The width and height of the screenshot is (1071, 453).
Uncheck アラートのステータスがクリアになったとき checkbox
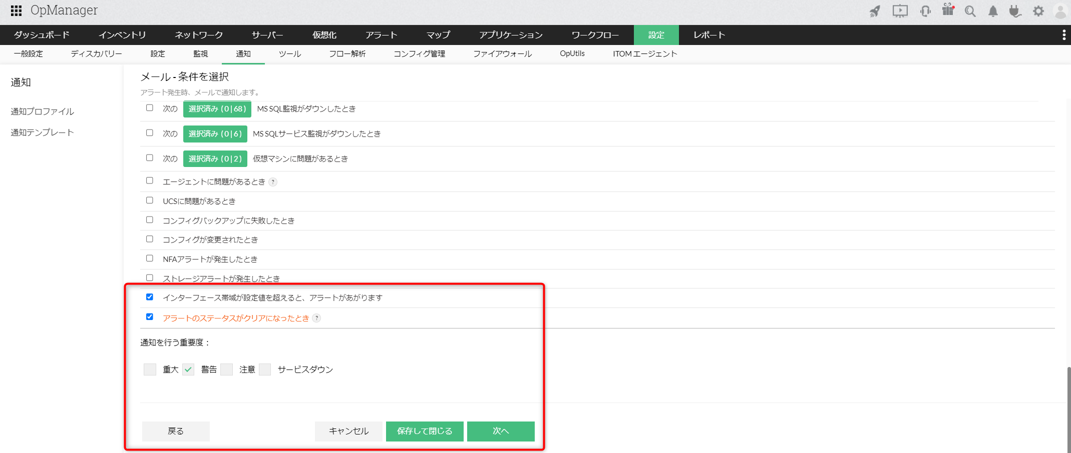[x=150, y=317]
